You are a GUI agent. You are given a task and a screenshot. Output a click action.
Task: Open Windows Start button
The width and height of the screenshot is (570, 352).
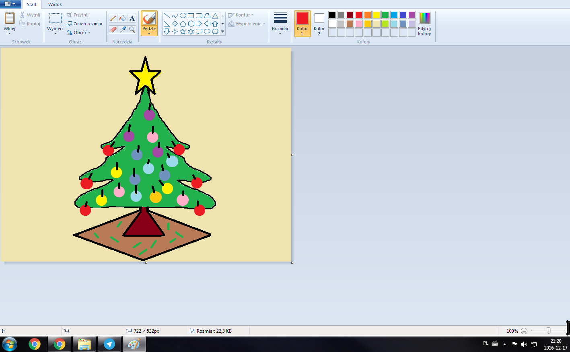(x=10, y=344)
